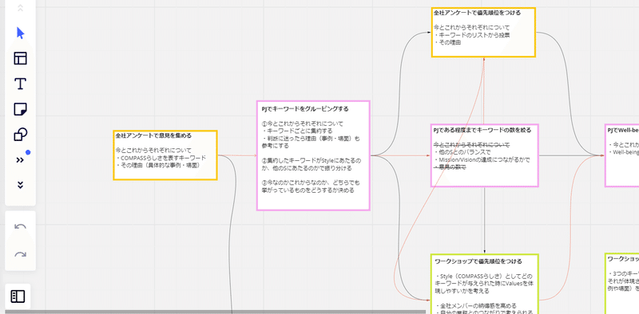This screenshot has width=639, height=314.
Task: Select the partially visible PJでWell-be card title
Action: pos(623,130)
